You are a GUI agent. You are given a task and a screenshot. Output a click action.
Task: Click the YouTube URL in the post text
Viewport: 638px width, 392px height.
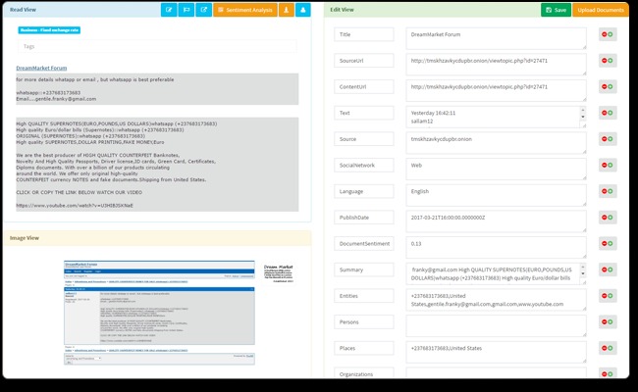75,206
